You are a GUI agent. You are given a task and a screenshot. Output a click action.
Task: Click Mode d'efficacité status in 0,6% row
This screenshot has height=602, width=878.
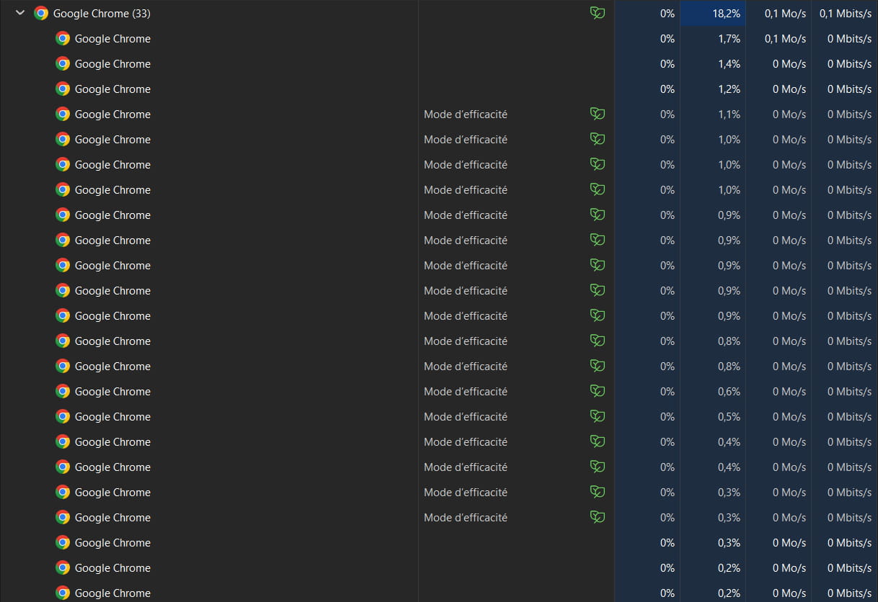(x=466, y=392)
